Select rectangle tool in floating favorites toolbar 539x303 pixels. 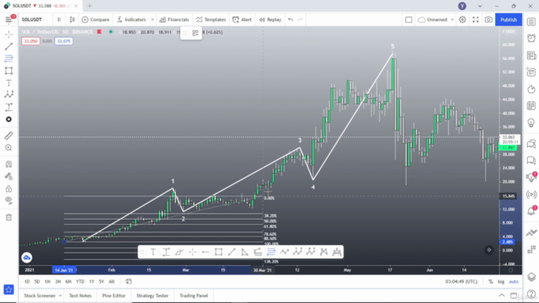[219, 252]
